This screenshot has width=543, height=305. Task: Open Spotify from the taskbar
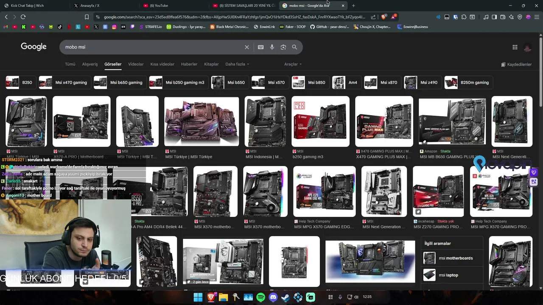point(261,297)
